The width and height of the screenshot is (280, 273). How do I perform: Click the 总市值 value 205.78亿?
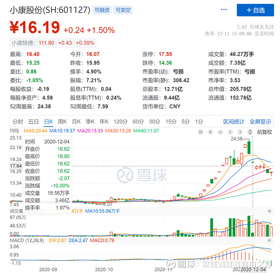(240, 89)
